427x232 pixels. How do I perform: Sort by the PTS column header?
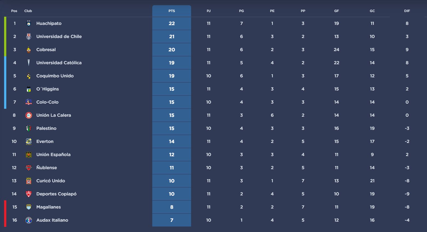[172, 11]
